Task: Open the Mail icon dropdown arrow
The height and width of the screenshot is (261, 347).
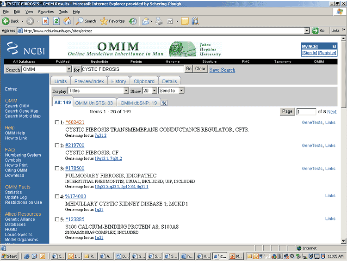Action: (x=151, y=21)
